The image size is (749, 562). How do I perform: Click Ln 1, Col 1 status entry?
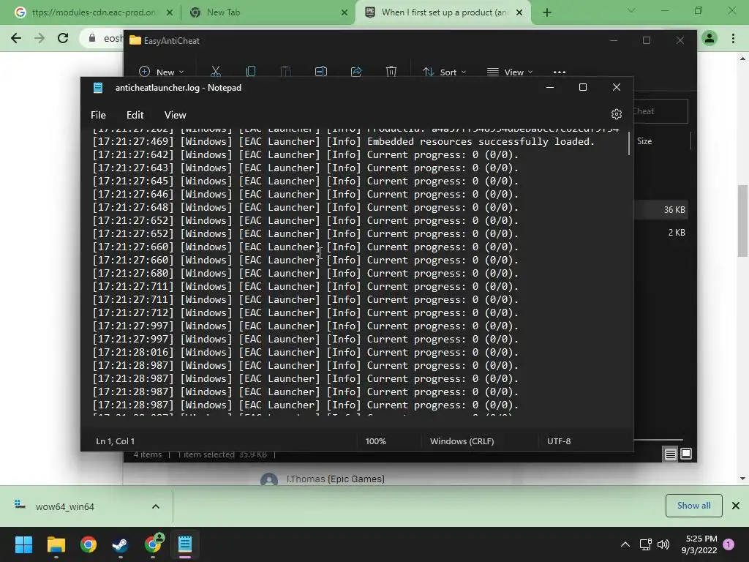click(115, 441)
